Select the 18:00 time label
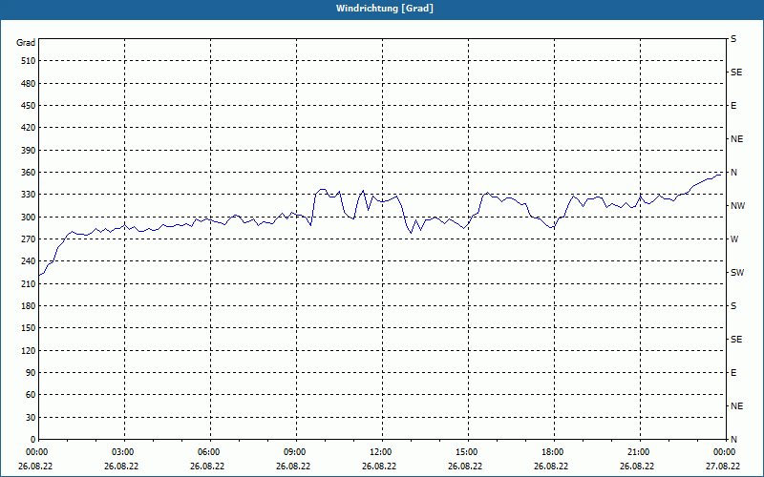The image size is (764, 477). pyautogui.click(x=553, y=452)
